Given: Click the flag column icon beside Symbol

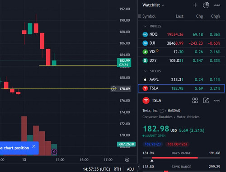Looking at the screenshot, I should (x=140, y=16).
